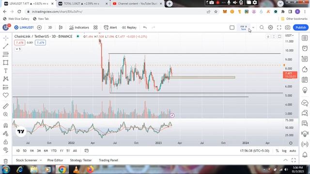
Task: Select the geometric shapes tool
Action: 6,62
